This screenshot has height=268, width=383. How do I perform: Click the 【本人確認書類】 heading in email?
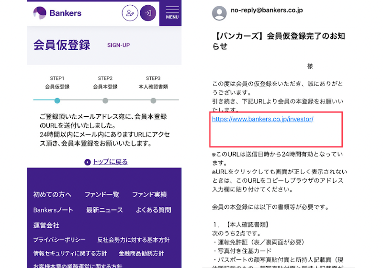[248, 224]
